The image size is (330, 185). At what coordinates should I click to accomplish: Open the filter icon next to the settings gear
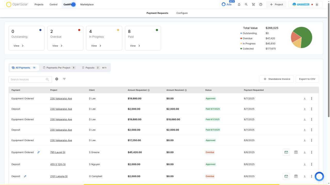click(x=64, y=79)
